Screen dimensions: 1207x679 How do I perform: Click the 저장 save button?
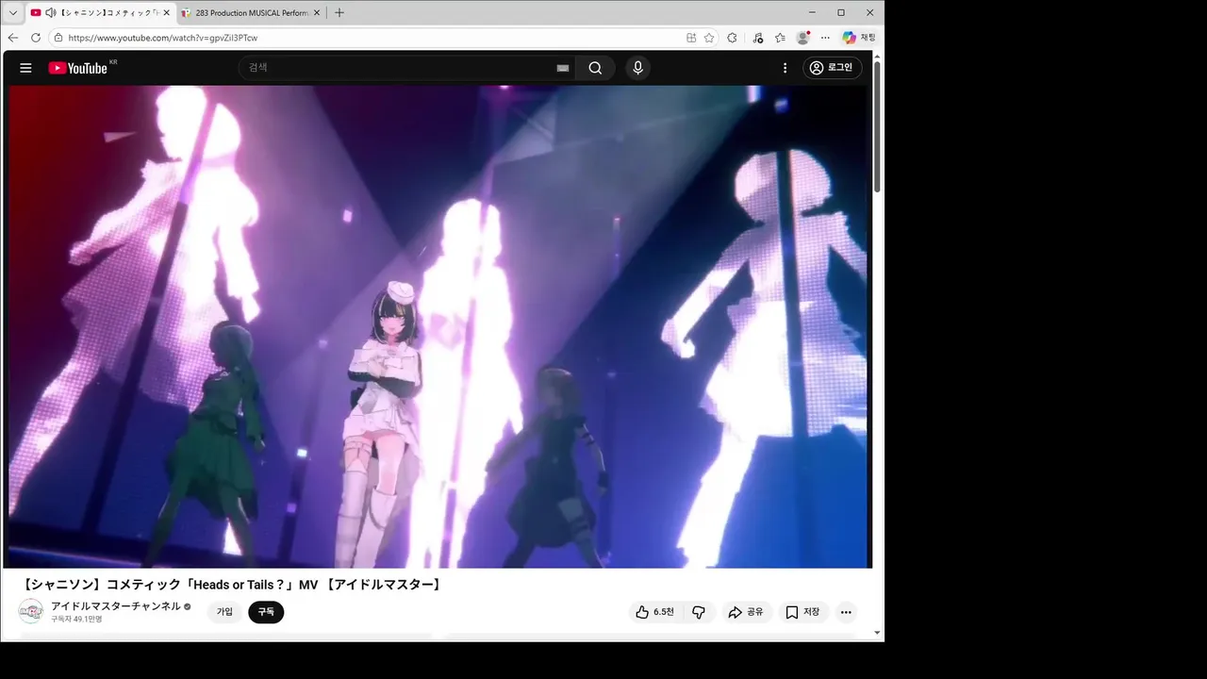click(x=803, y=612)
